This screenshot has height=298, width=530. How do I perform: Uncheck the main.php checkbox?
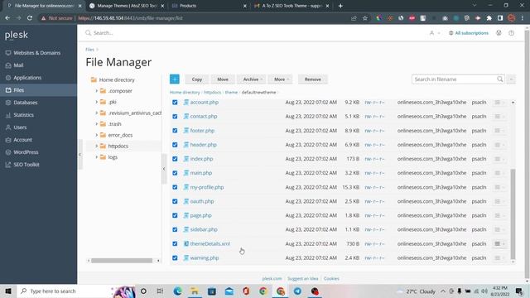[175, 173]
